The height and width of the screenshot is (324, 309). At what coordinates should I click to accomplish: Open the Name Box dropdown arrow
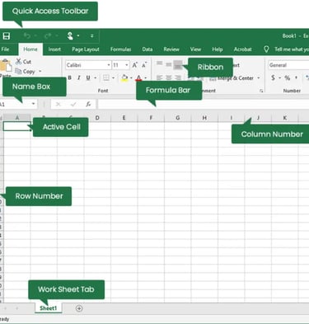[x=33, y=104]
